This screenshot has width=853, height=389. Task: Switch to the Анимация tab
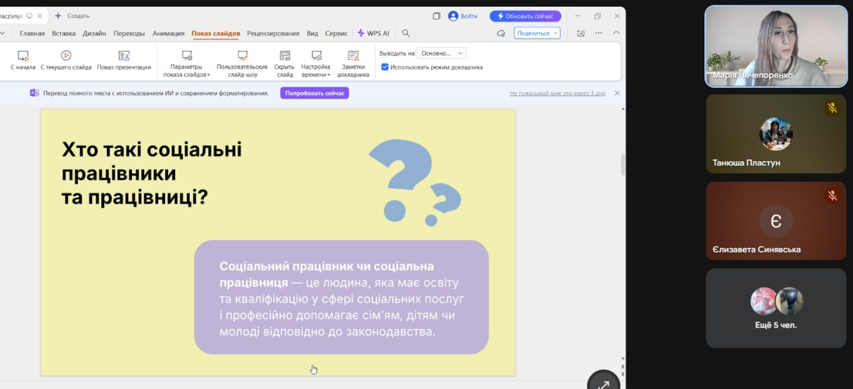[168, 33]
